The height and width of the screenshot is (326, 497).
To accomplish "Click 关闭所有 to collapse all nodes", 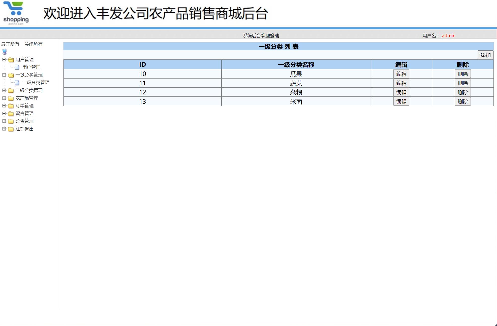I will click(33, 44).
